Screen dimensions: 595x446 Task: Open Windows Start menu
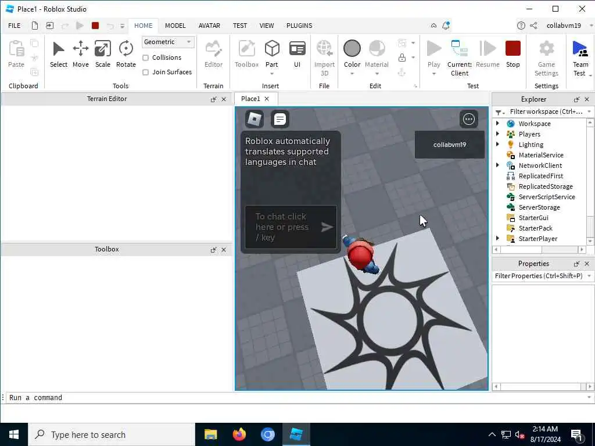coord(14,434)
